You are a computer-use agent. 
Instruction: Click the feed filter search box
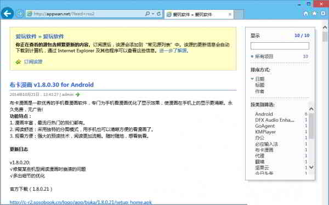pyautogui.click(x=280, y=45)
